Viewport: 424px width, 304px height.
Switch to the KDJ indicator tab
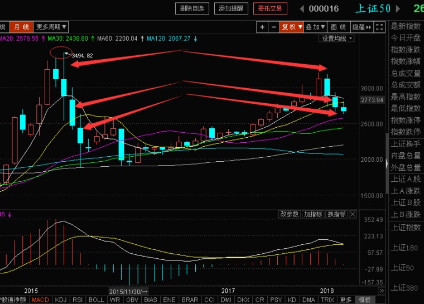(x=60, y=300)
